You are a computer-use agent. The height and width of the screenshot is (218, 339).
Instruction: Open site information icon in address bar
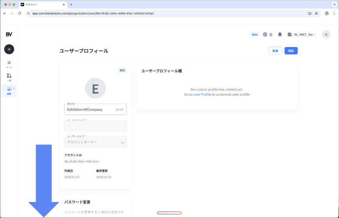point(28,13)
